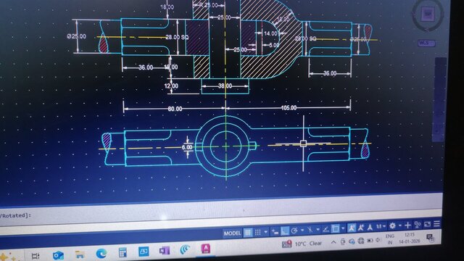The width and height of the screenshot is (464, 261).
Task: Select the 105.00 dimension text
Action: [x=289, y=108]
